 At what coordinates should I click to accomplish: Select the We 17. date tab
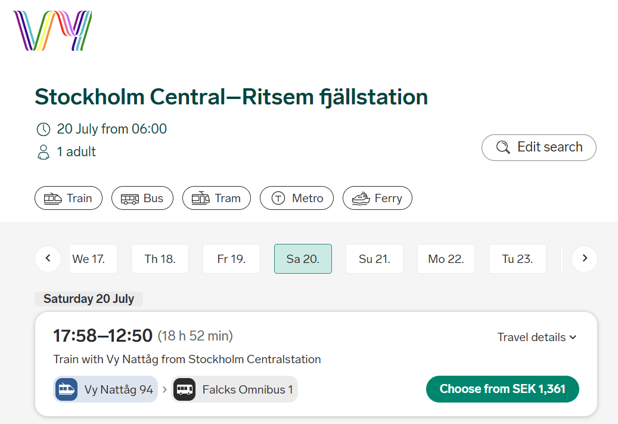pyautogui.click(x=93, y=259)
